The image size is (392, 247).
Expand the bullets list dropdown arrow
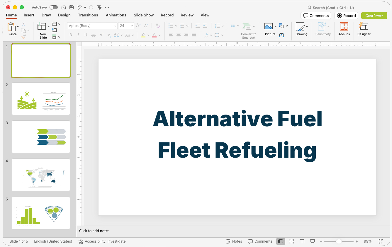(x=176, y=26)
